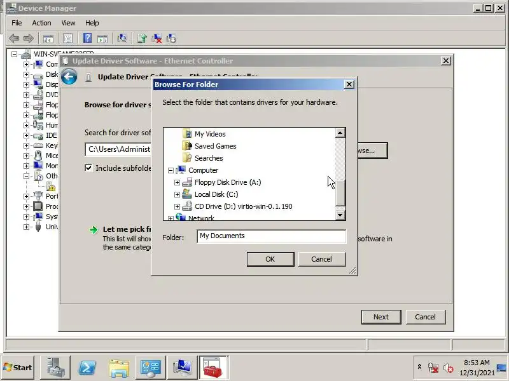509x381 pixels.
Task: Click the network status tray icon
Action: pos(433,368)
